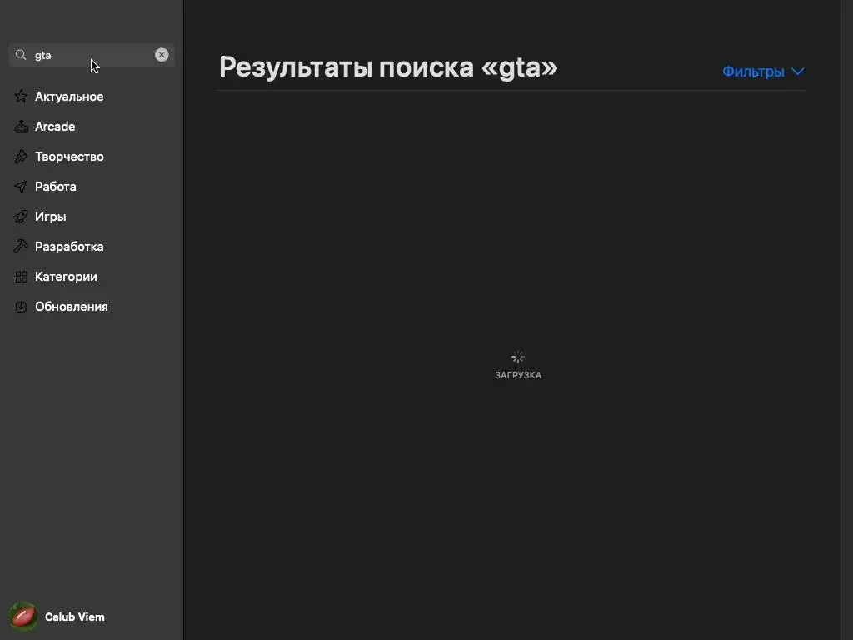Click the star icon beside Актуальное
The height and width of the screenshot is (640, 853).
pos(21,97)
